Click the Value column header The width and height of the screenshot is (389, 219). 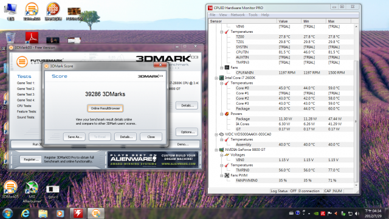click(x=289, y=21)
